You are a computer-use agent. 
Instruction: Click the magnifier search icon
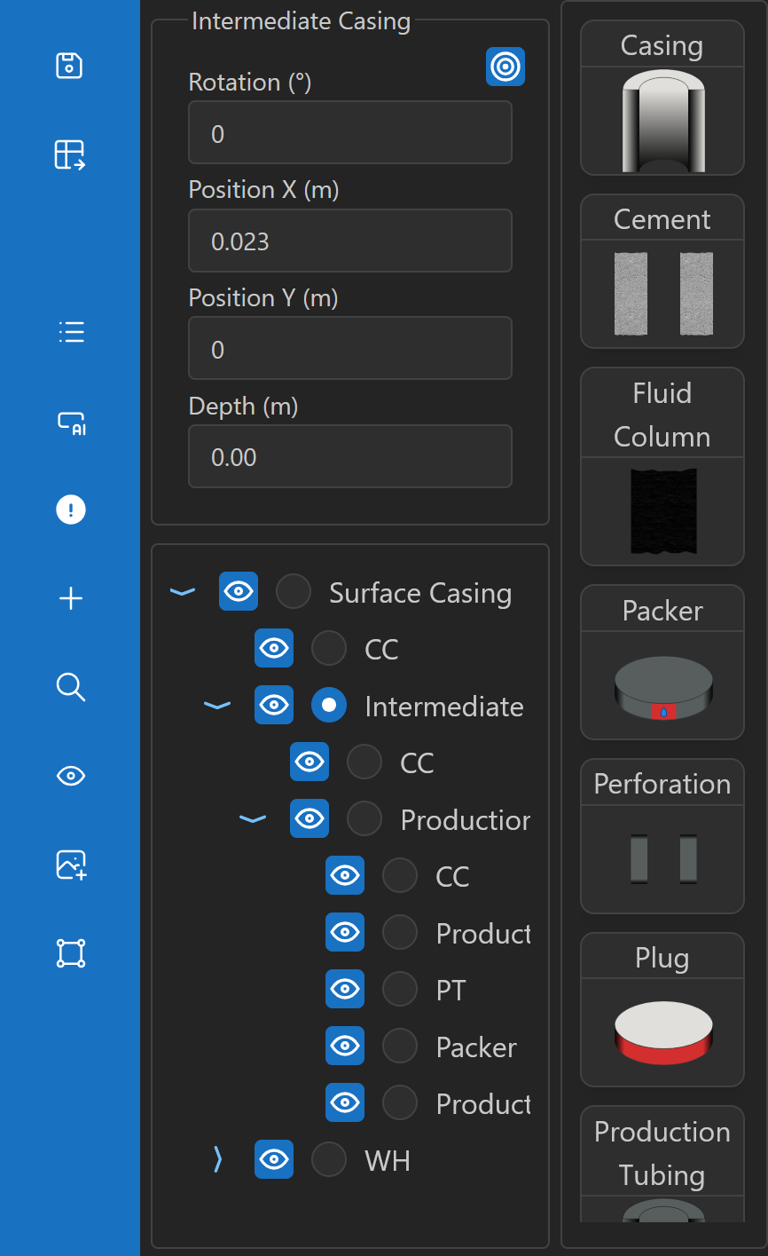pyautogui.click(x=71, y=687)
